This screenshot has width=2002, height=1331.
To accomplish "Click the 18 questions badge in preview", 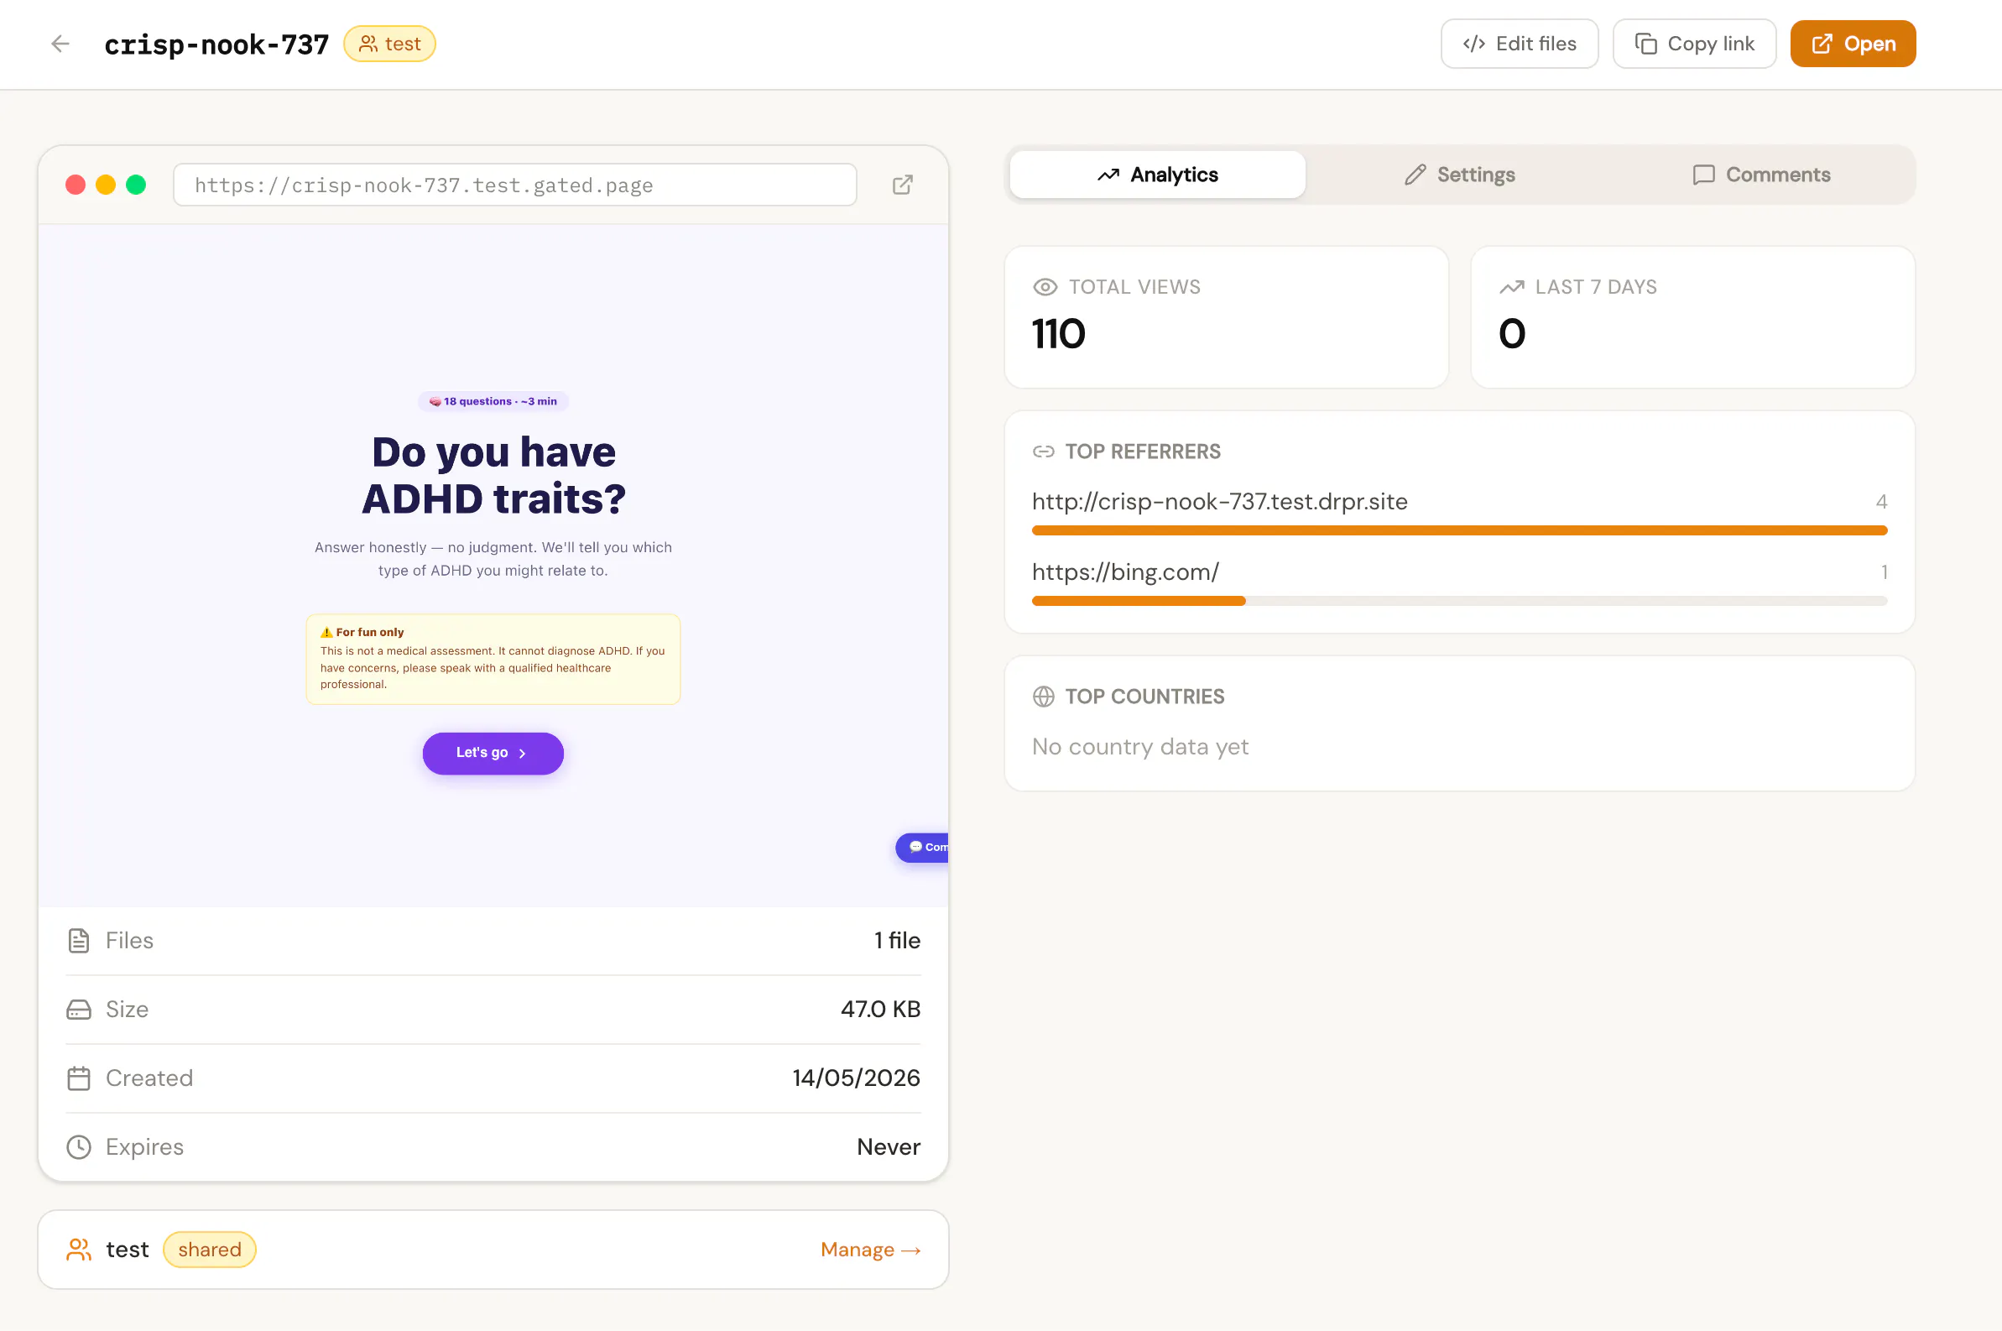I will tap(493, 401).
